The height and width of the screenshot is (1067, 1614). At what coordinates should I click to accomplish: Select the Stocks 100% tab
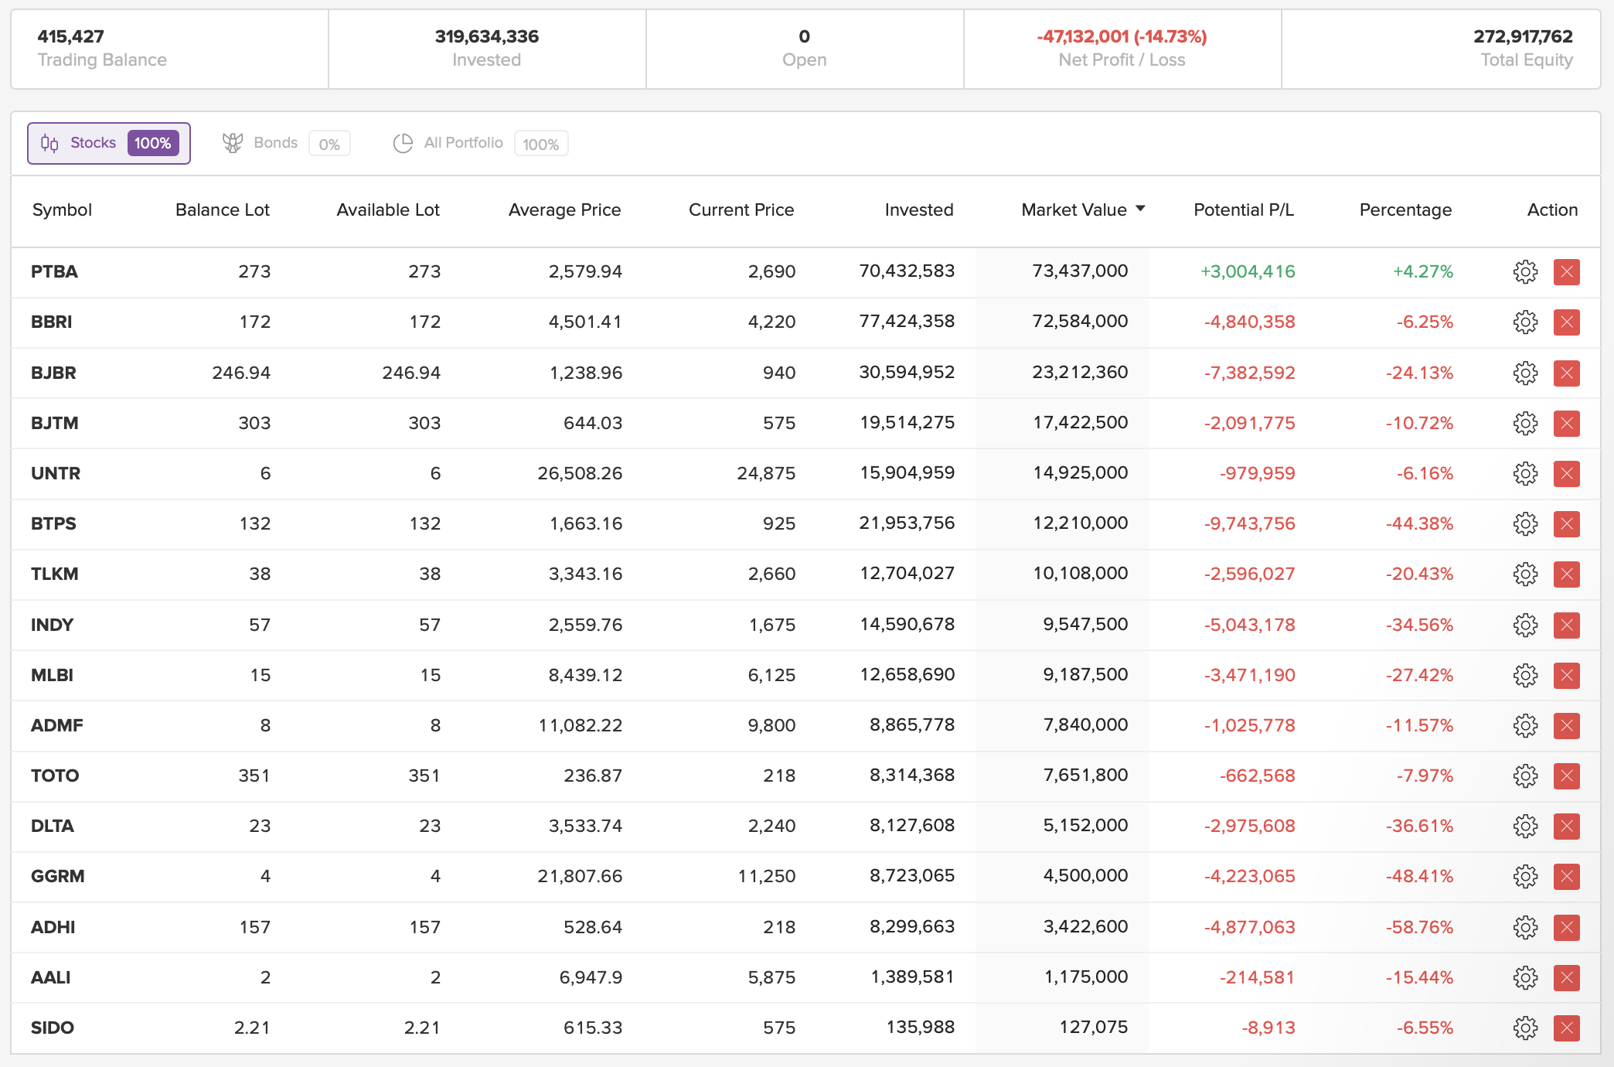[x=109, y=143]
